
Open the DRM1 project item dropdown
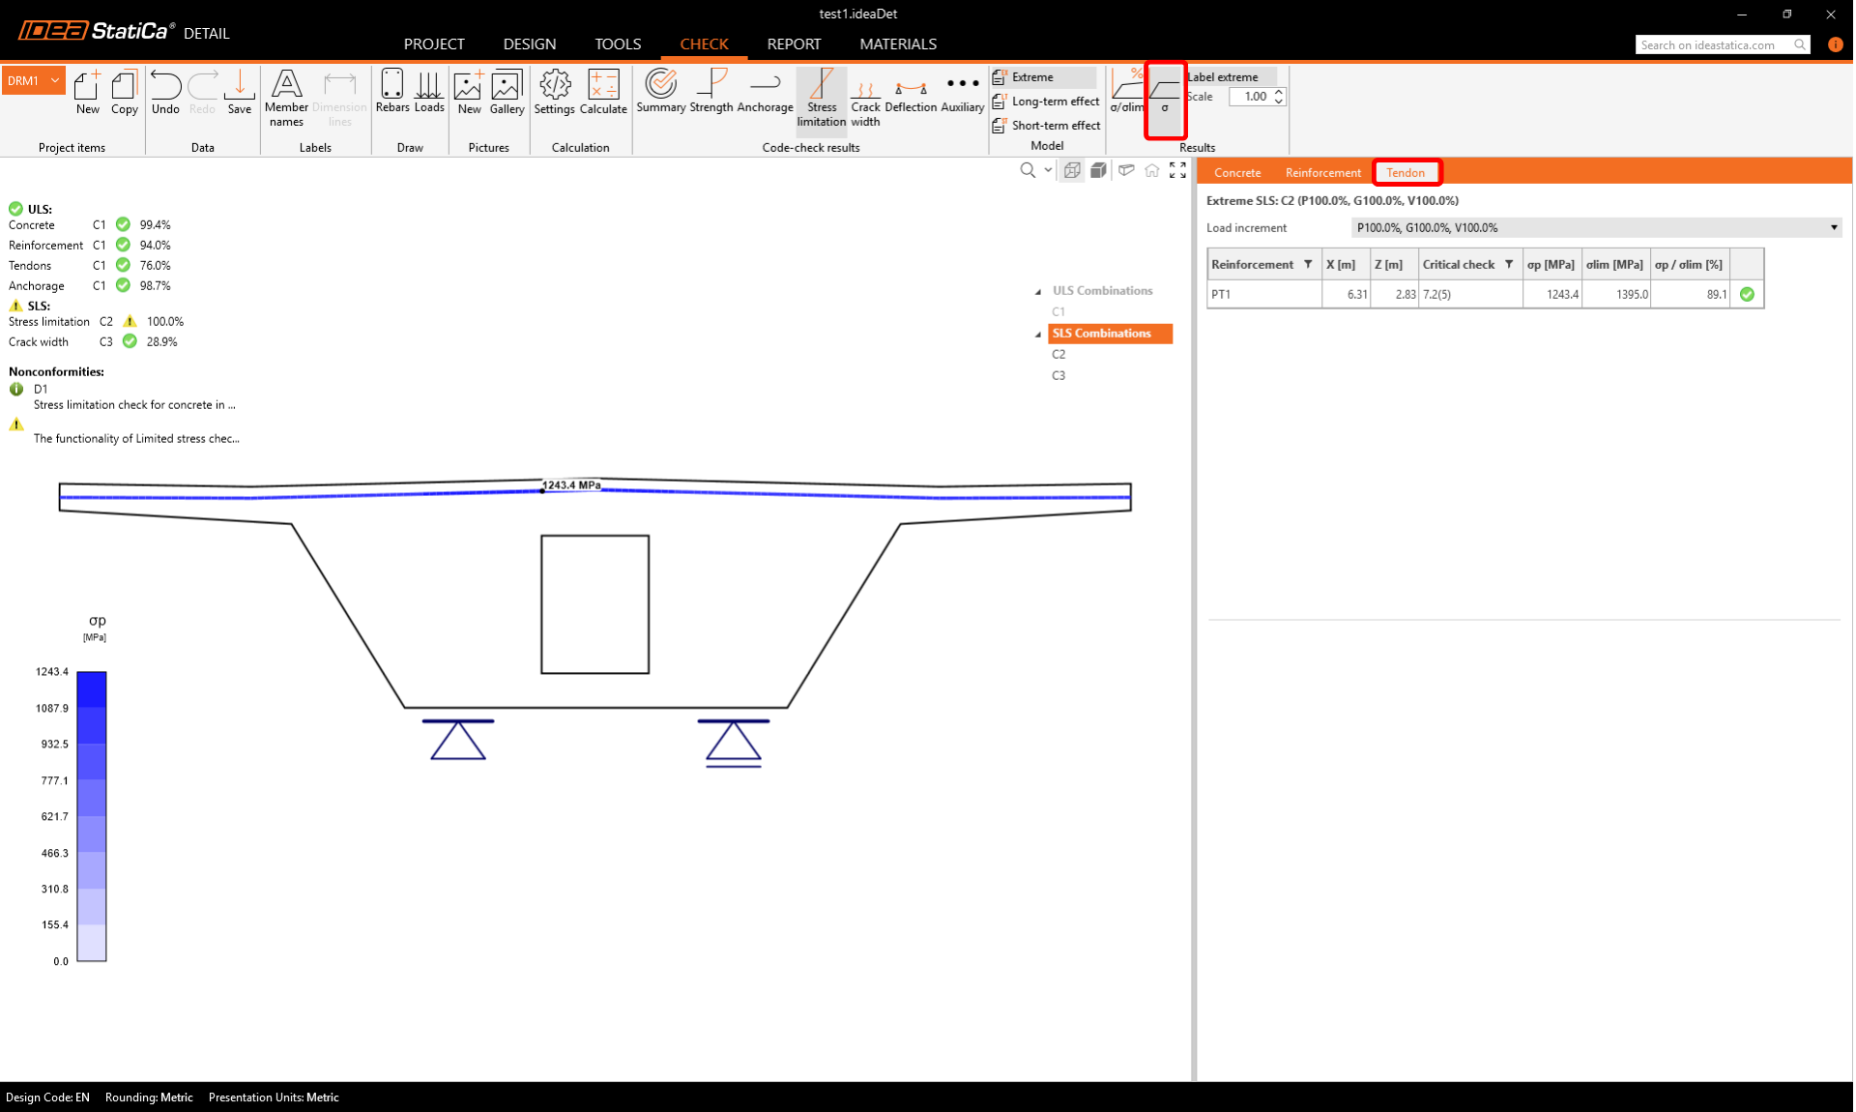55,80
